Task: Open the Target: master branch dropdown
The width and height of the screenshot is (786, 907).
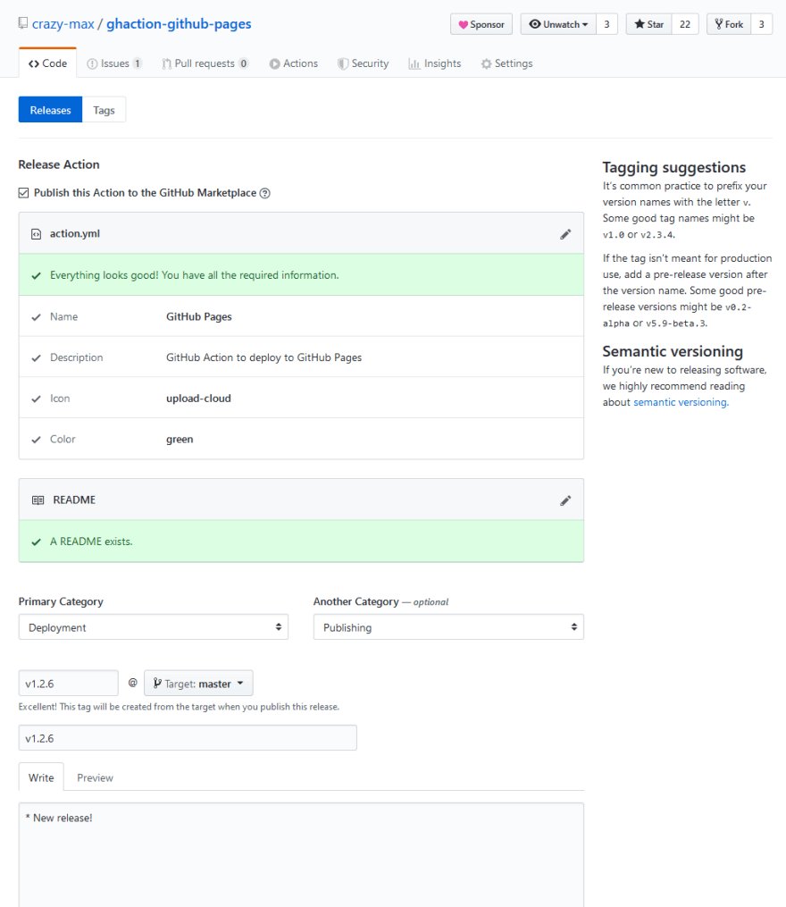Action: (198, 683)
